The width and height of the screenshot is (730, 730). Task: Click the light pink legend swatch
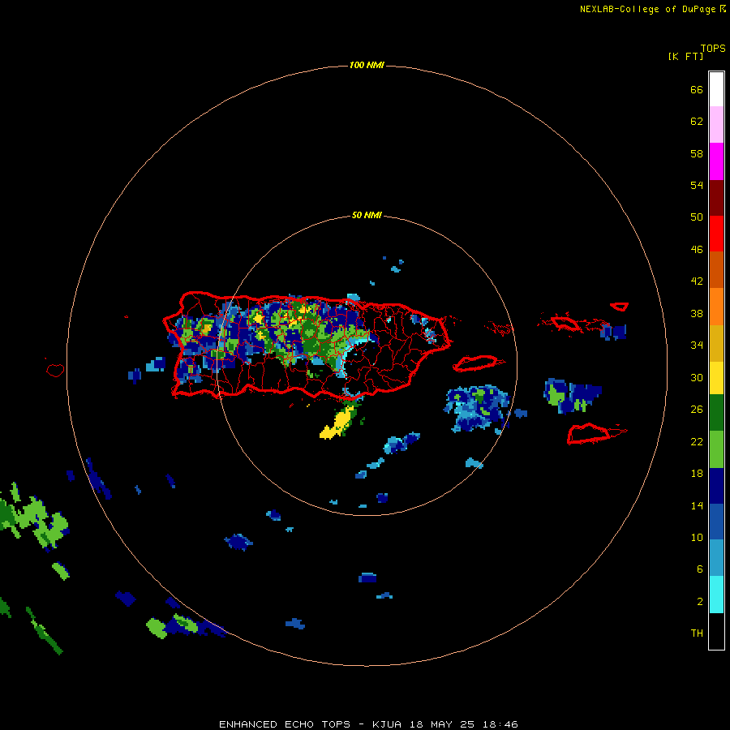tap(716, 125)
